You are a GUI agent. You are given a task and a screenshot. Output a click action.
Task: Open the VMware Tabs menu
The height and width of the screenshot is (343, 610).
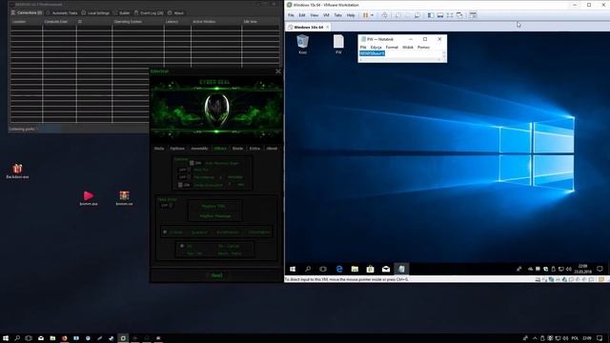coord(337,15)
